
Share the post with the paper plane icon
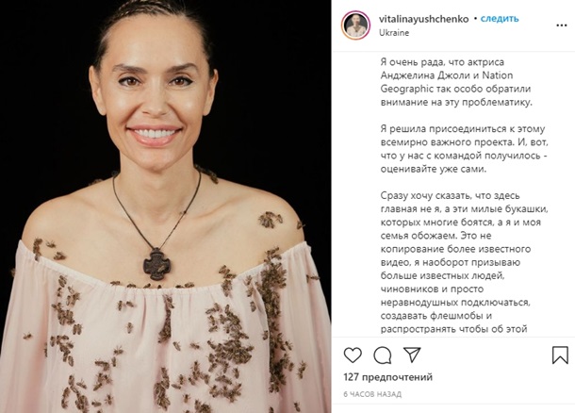coord(411,355)
